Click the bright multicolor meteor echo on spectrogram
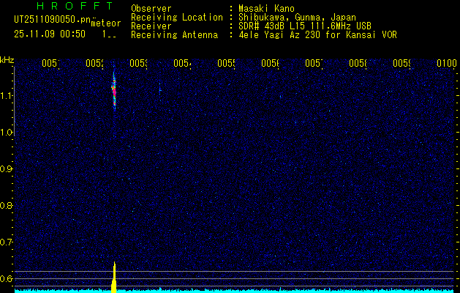Viewport: 460px width, 293px height. pyautogui.click(x=114, y=91)
